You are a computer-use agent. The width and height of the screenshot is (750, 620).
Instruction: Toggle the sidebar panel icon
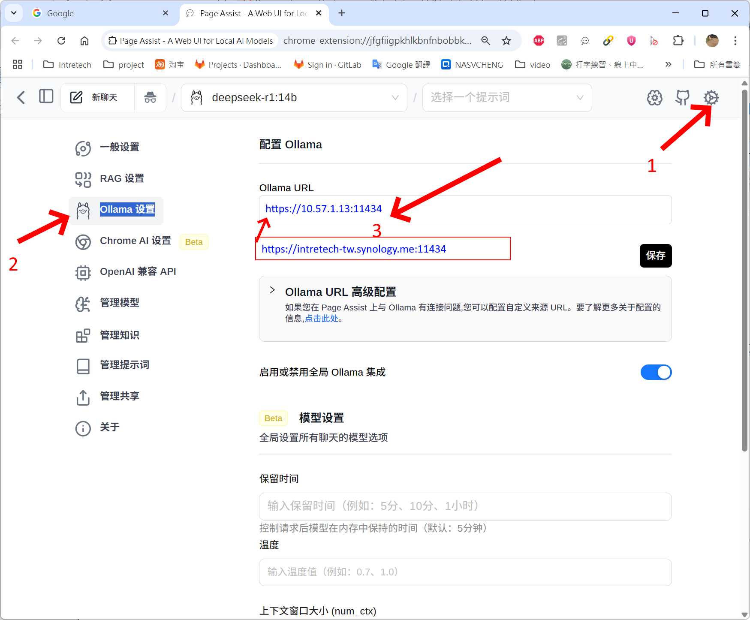click(46, 96)
